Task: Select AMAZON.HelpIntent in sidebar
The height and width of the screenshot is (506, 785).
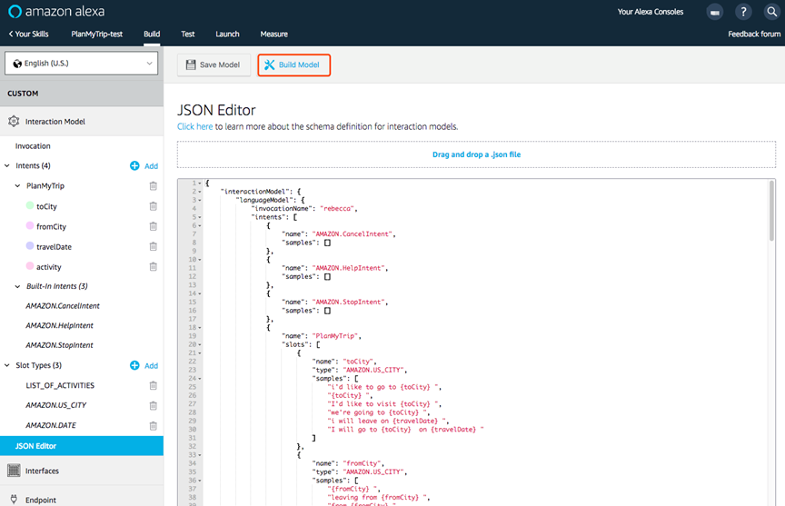Action: point(60,325)
